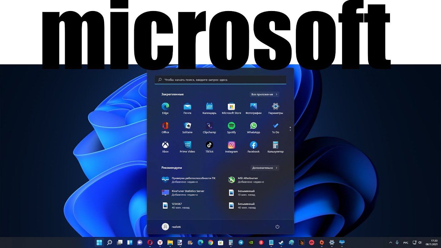The width and height of the screenshot is (441, 248).
Task: Open Безымянный file from 40 мин. назад
Action: click(242, 206)
